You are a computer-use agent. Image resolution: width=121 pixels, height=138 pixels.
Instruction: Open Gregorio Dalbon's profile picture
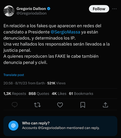9,11
